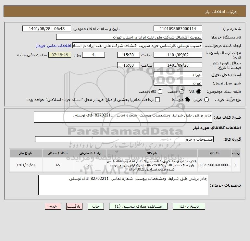
Task: Click the ردیف column header
Action: point(236,153)
